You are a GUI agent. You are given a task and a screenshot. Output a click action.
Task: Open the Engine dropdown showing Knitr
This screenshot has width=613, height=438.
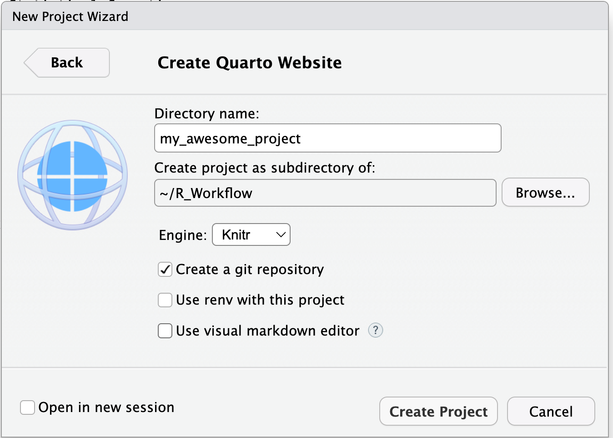pos(251,235)
